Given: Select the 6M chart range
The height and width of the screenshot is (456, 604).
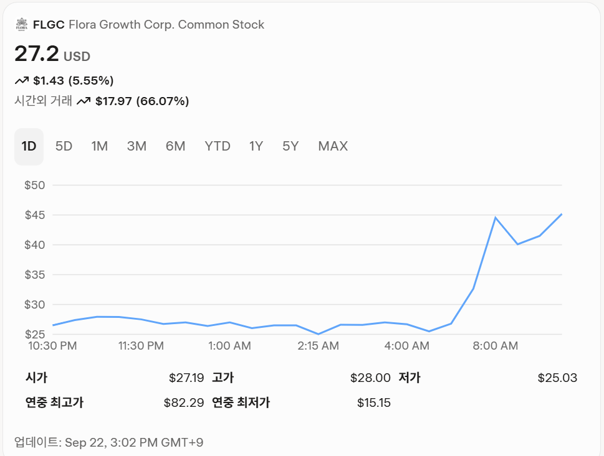Looking at the screenshot, I should point(175,146).
